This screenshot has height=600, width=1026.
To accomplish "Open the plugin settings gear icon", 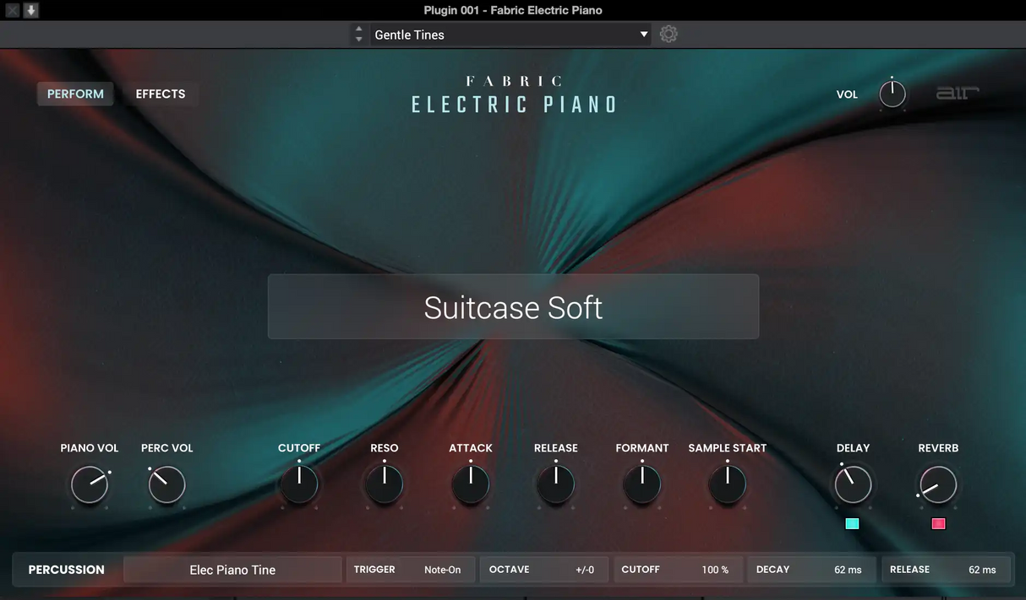I will coord(668,34).
